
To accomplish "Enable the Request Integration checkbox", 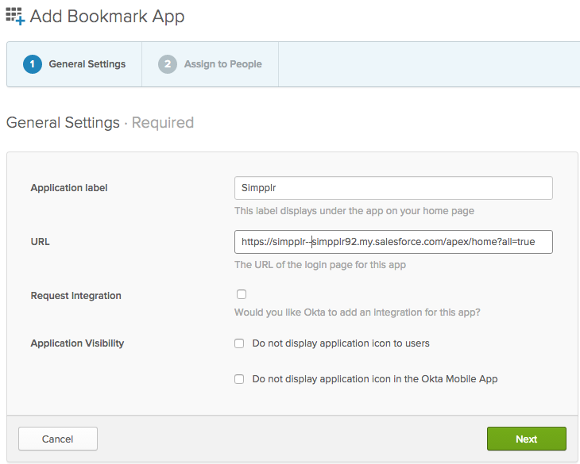I will pyautogui.click(x=242, y=294).
